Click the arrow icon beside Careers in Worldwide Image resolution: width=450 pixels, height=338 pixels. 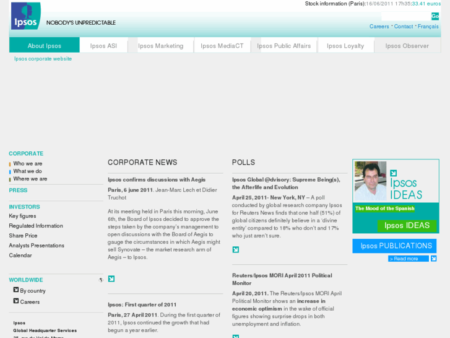pyautogui.click(x=16, y=301)
